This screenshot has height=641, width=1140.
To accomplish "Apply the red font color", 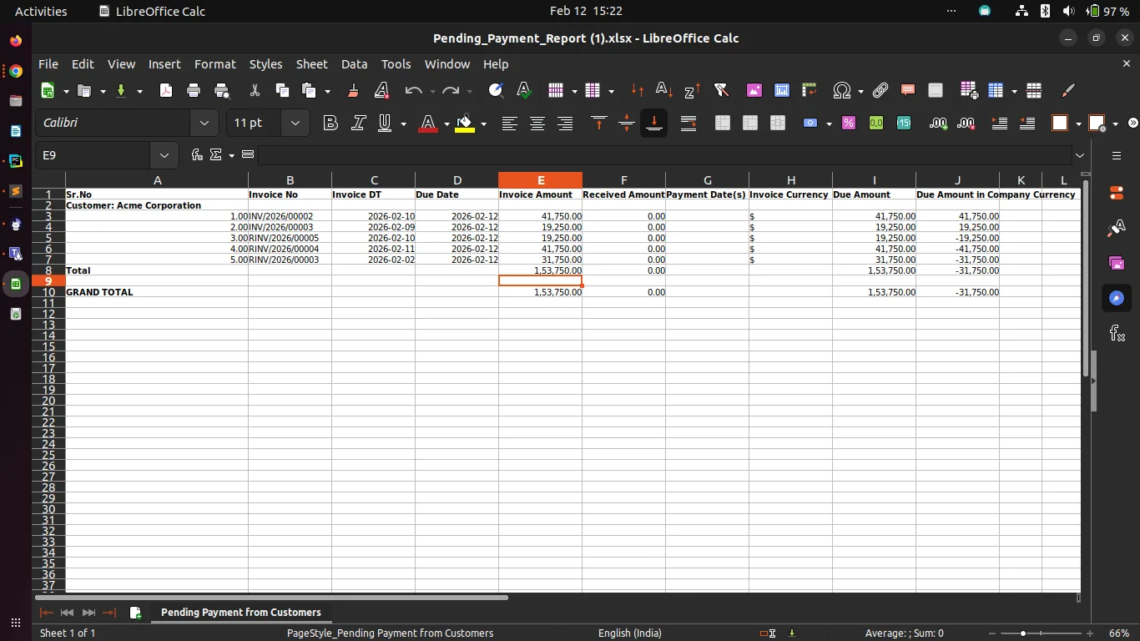I will tap(428, 124).
